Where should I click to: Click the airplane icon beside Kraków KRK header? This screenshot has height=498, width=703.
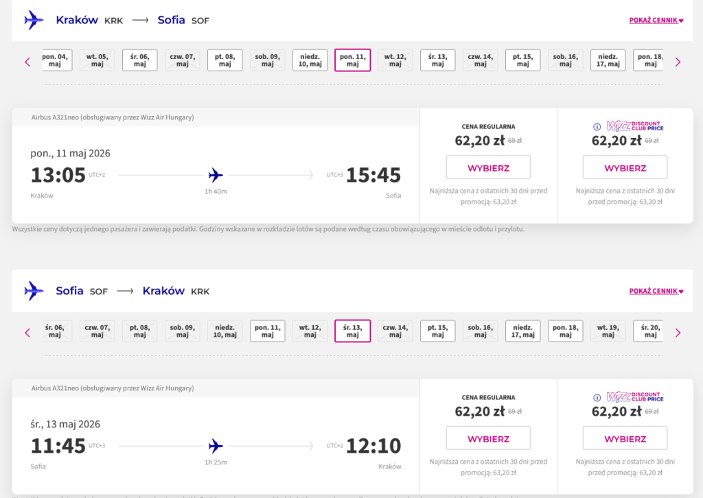coord(34,20)
